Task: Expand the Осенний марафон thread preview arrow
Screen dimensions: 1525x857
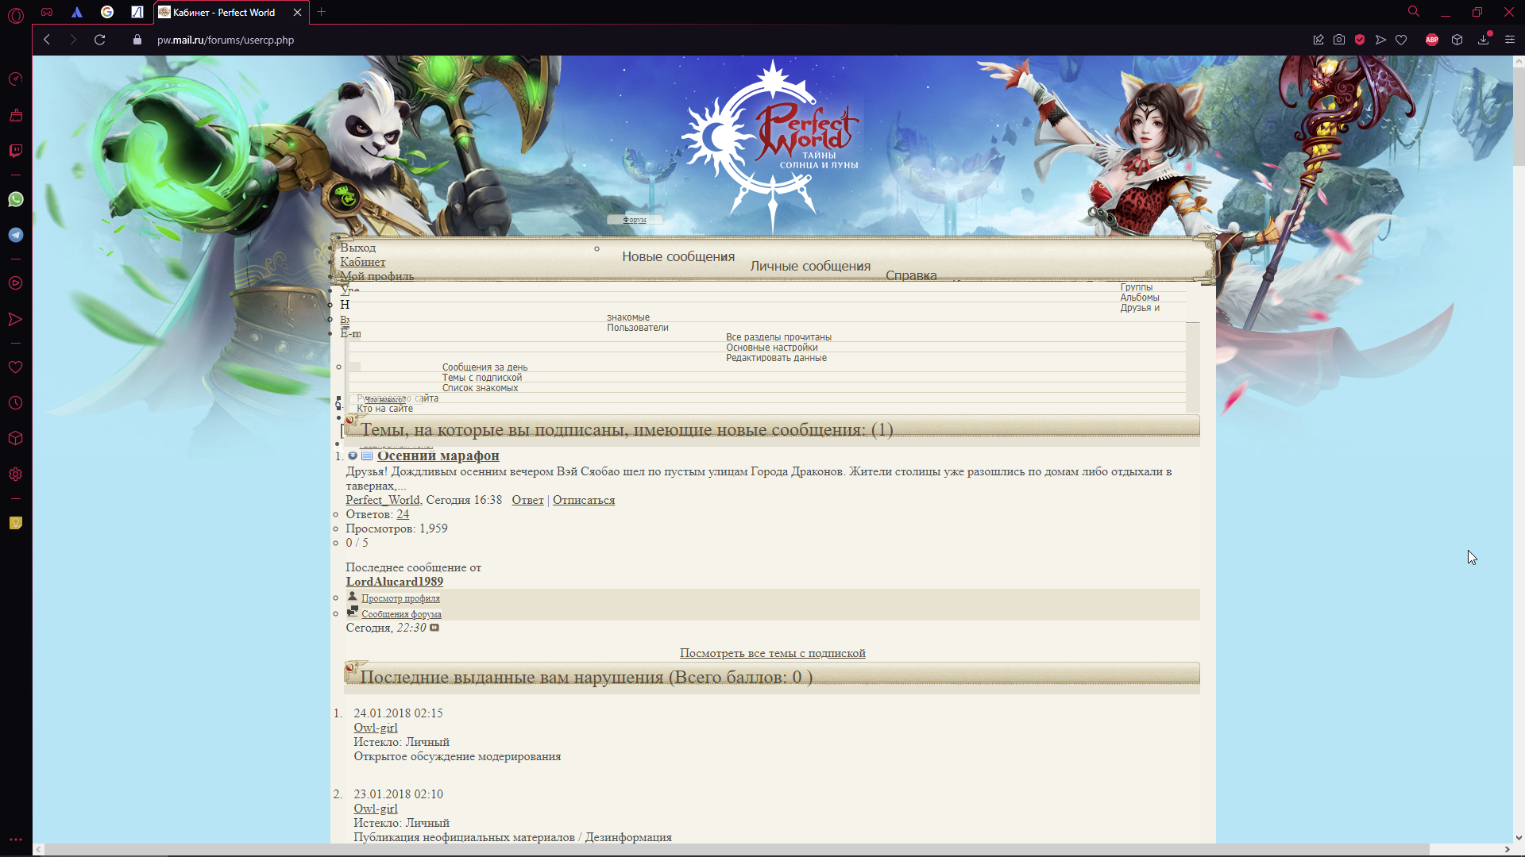Action: click(x=353, y=455)
